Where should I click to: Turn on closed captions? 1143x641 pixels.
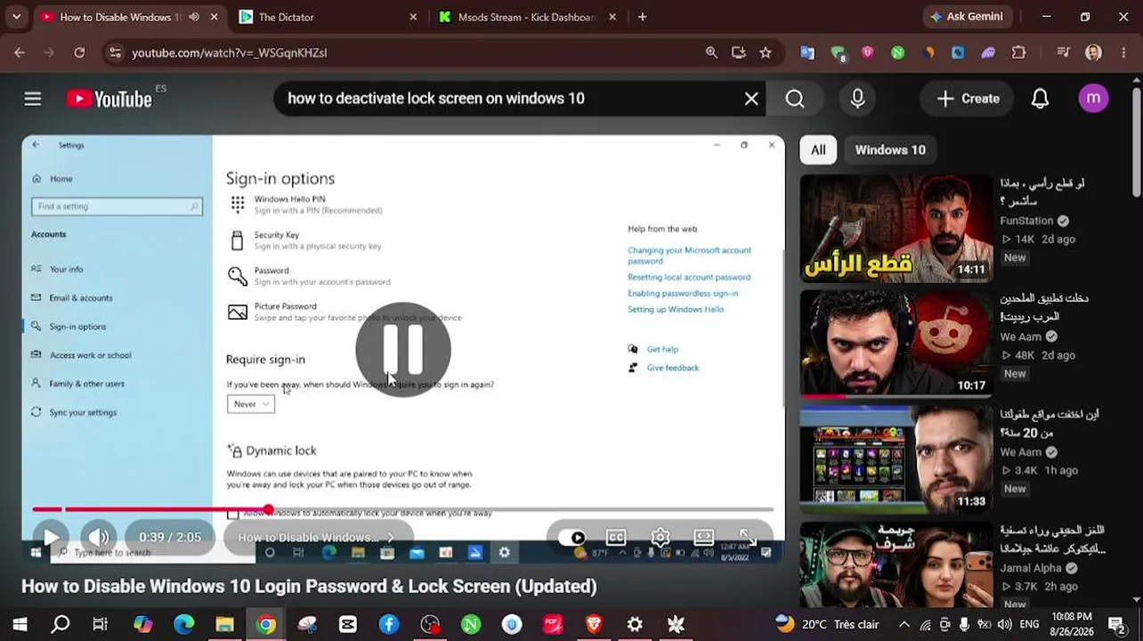[616, 538]
